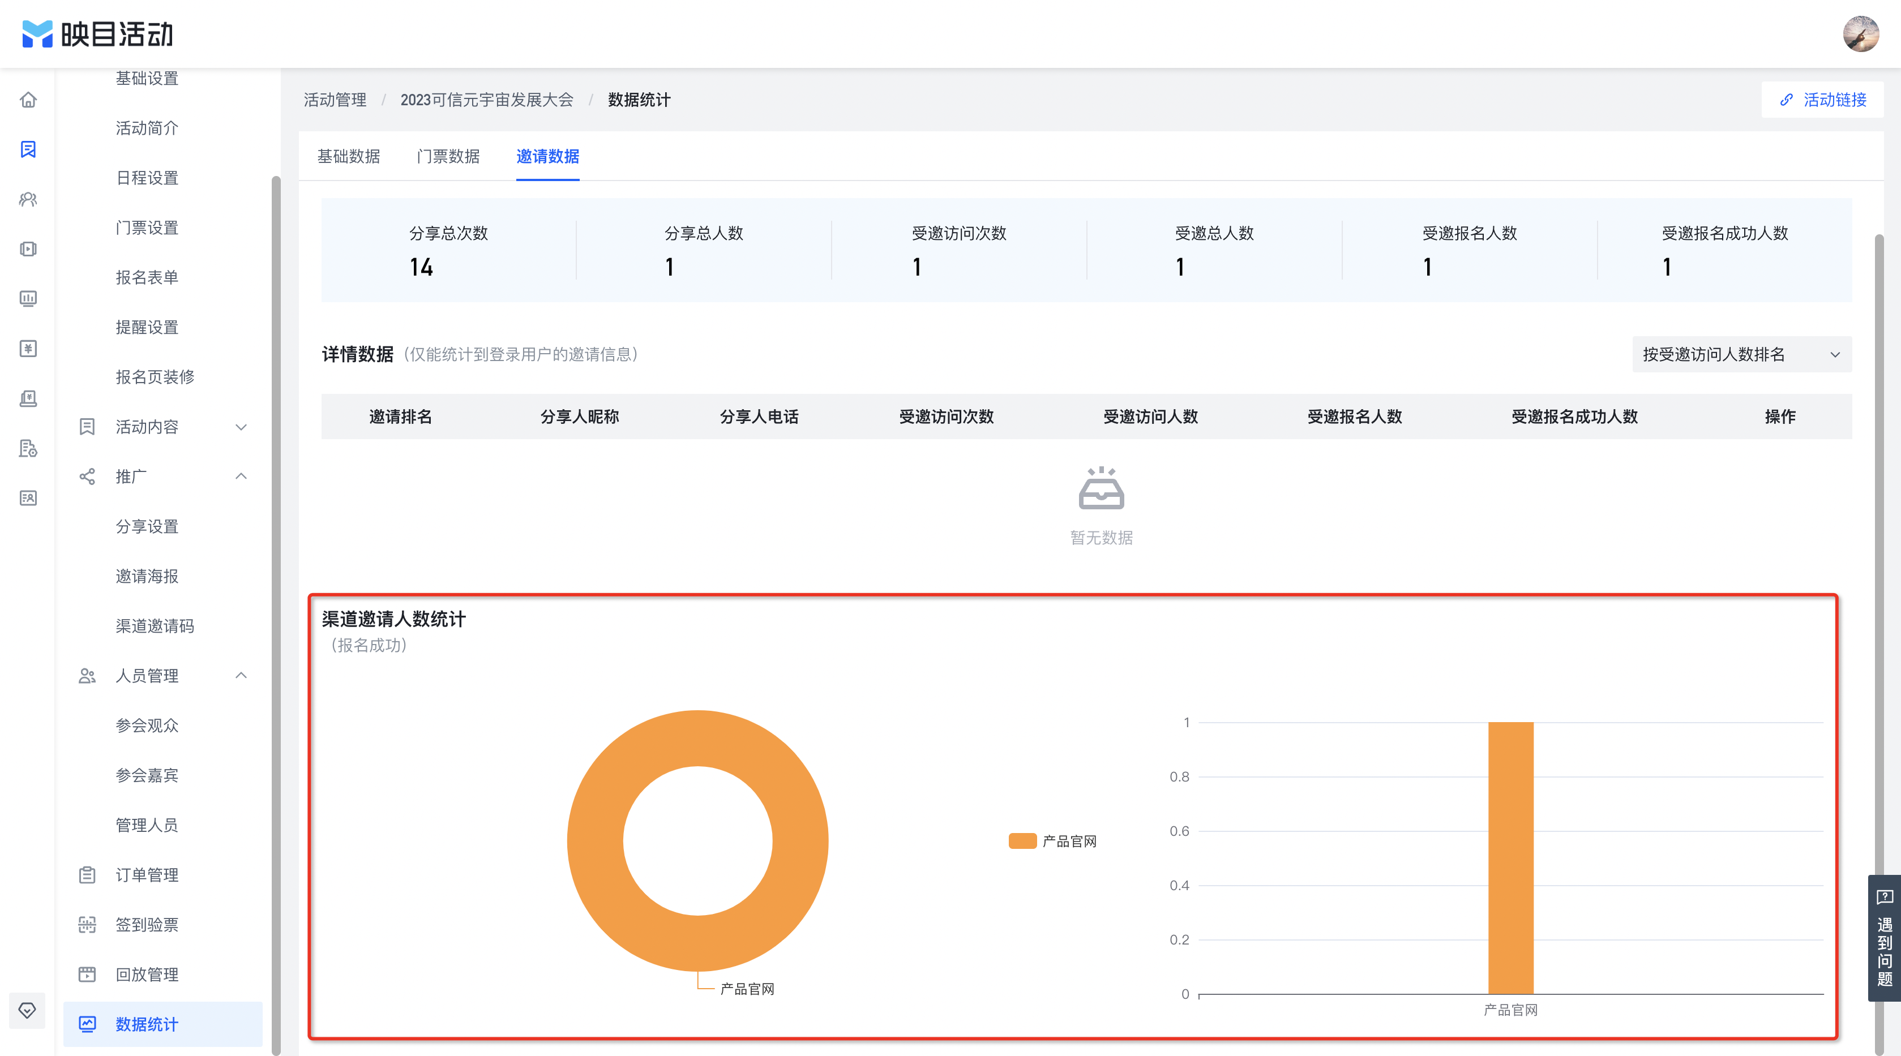The image size is (1901, 1056).
Task: Click the 活动链接 button
Action: [x=1822, y=100]
